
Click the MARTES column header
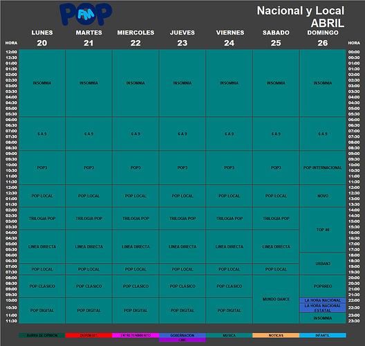[x=88, y=33]
